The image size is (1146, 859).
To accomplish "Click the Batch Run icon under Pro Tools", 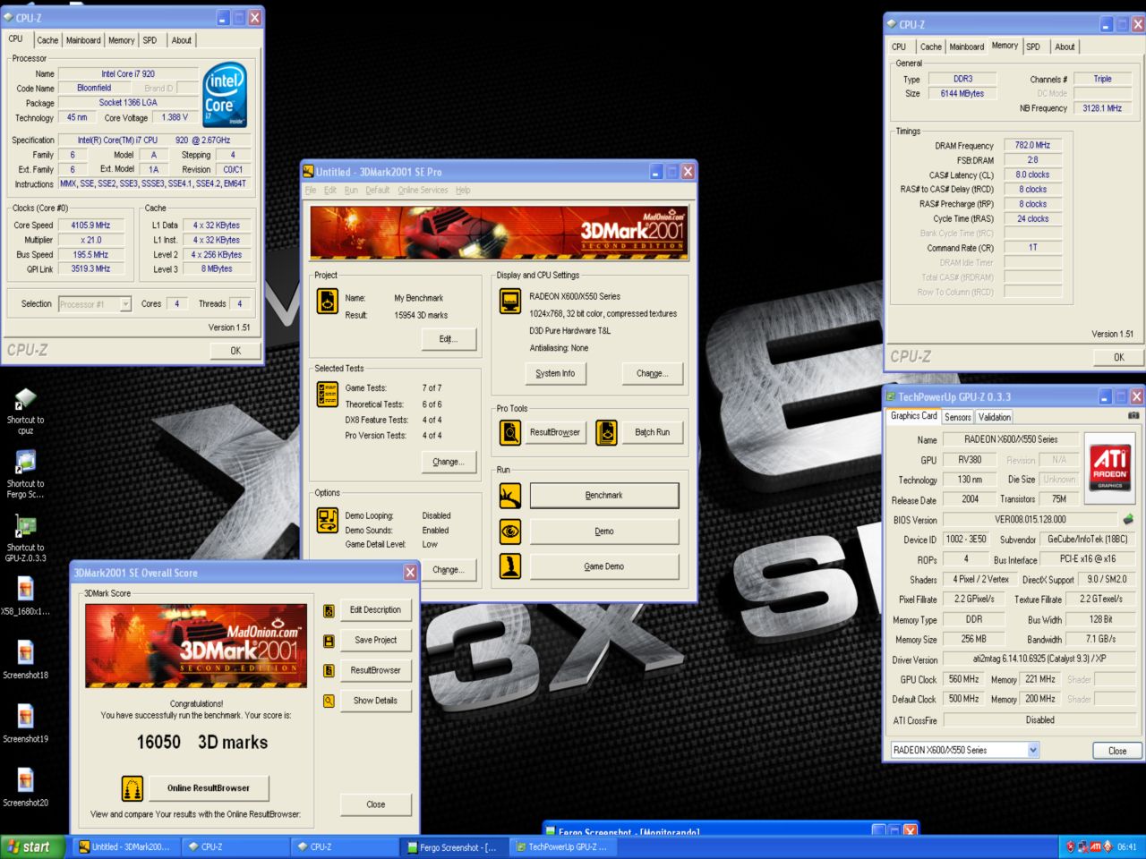I will click(x=606, y=432).
